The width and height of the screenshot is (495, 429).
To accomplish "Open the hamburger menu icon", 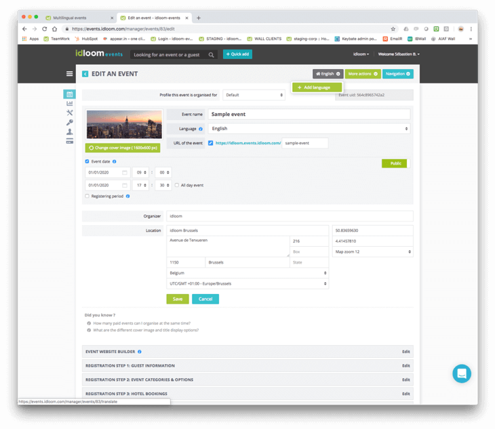I will click(x=69, y=74).
